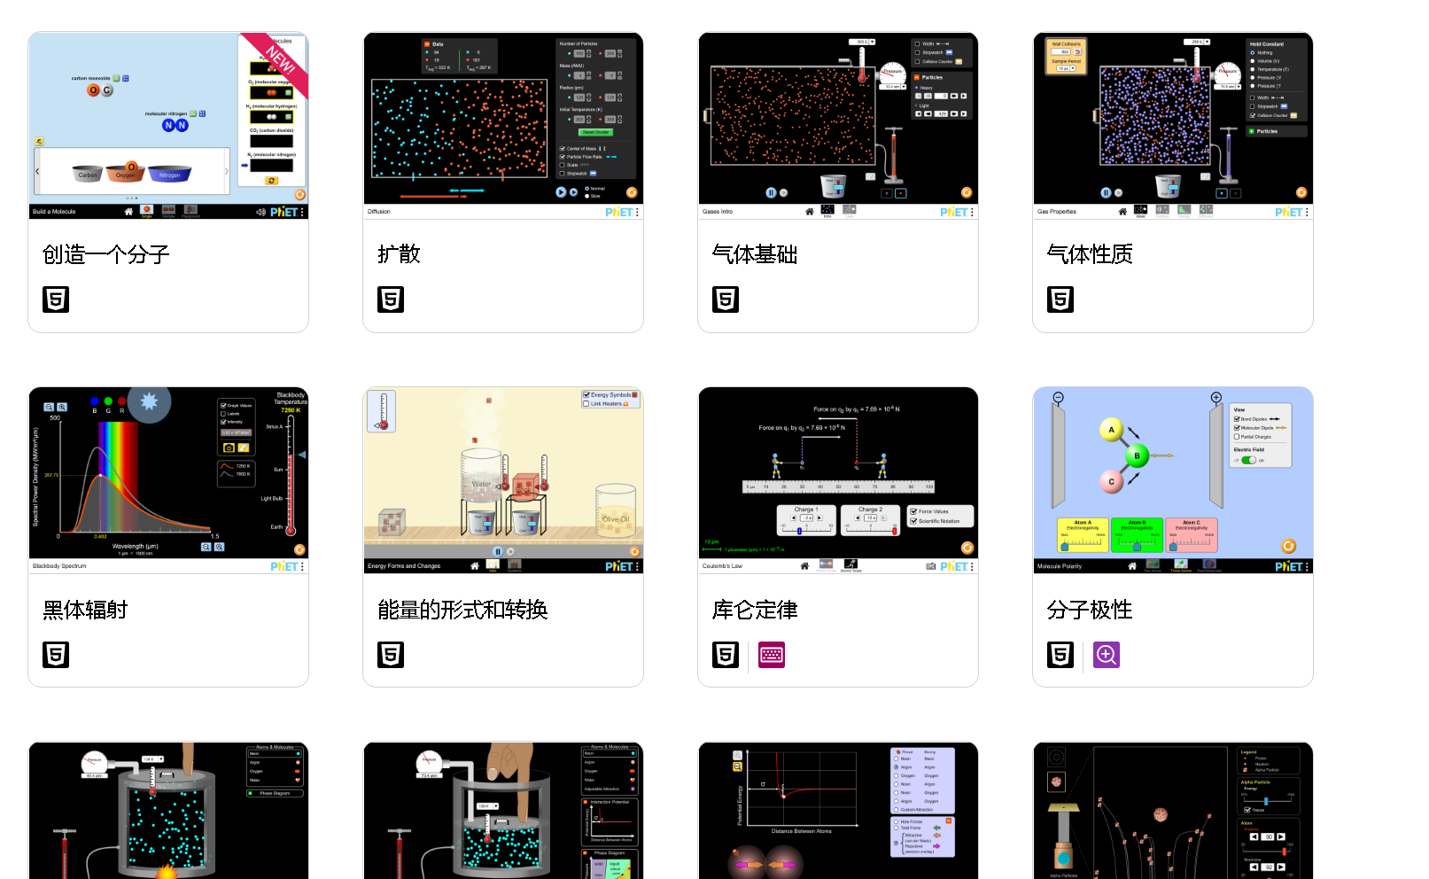Select the keyboard navigation icon for 库仑定律

pyautogui.click(x=772, y=655)
